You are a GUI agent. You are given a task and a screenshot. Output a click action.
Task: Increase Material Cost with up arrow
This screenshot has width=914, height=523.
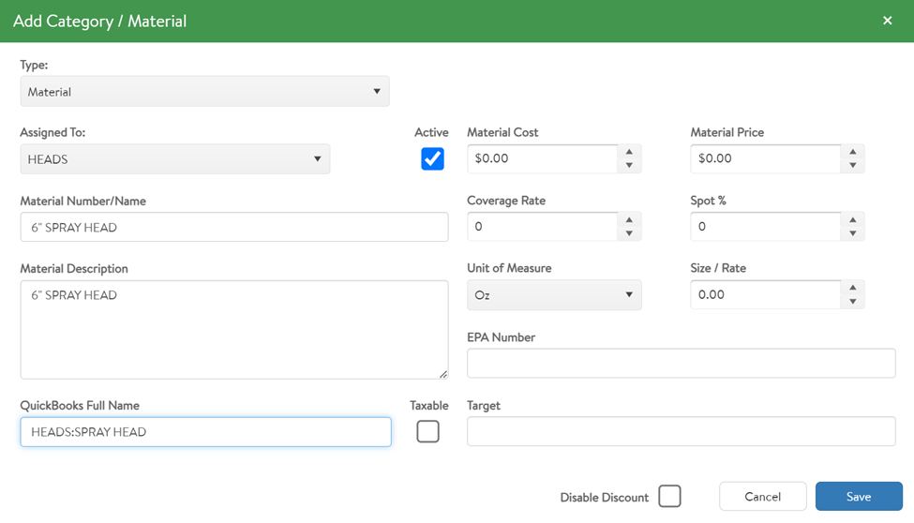tap(629, 152)
